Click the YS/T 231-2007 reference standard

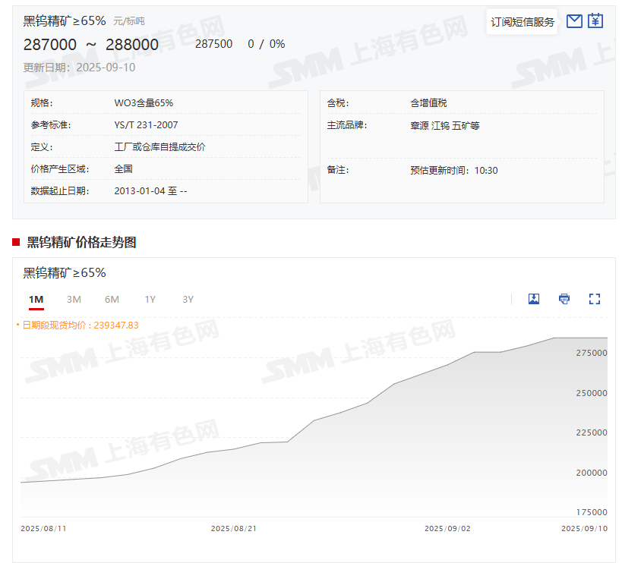tap(146, 124)
